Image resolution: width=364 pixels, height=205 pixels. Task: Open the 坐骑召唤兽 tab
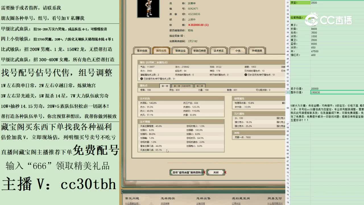(199, 50)
